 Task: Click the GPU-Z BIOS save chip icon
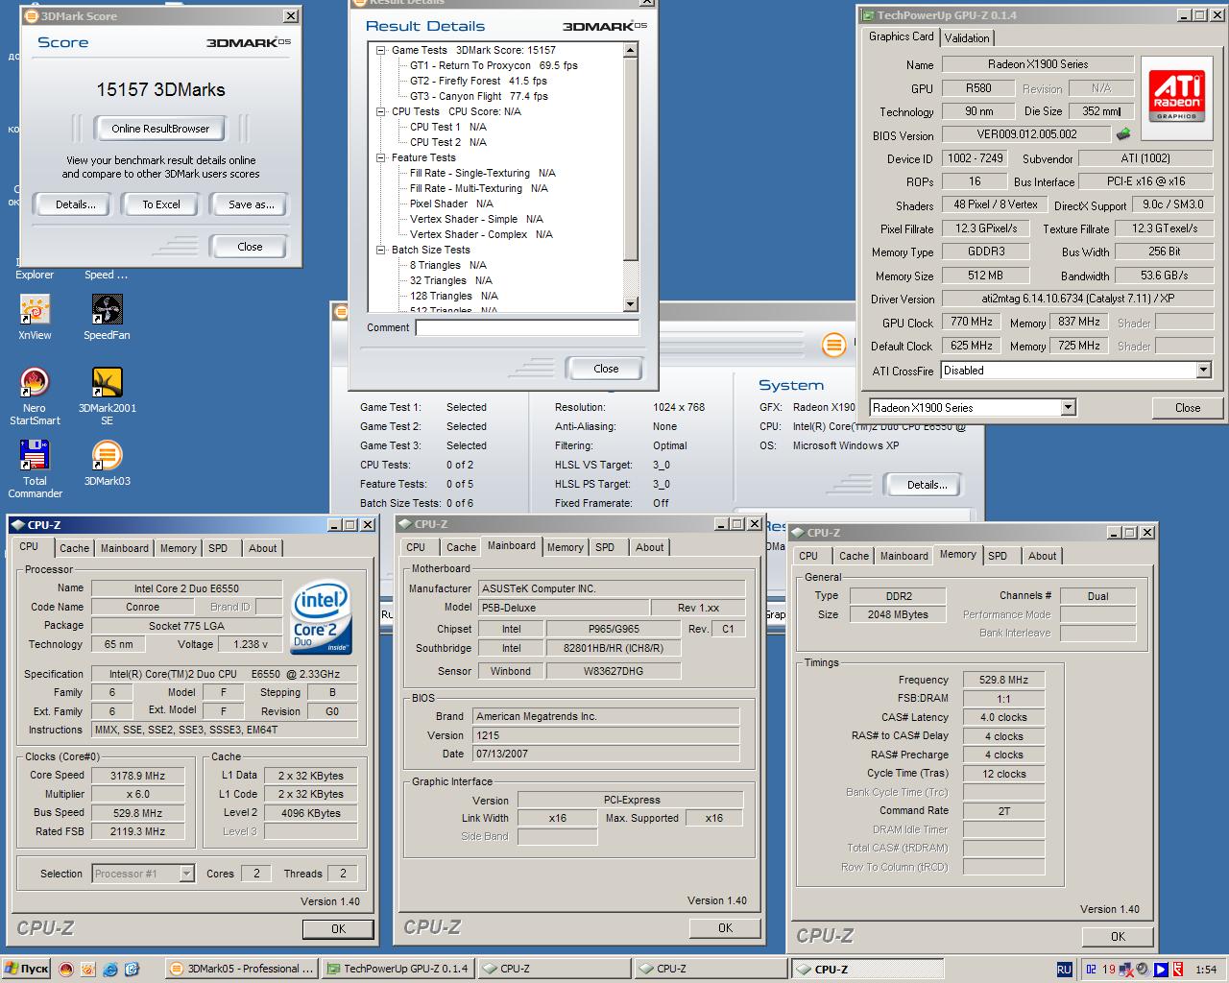point(1123,134)
